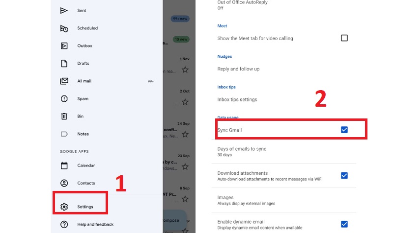Click the Notes label text
This screenshot has width=393, height=233.
[x=83, y=134]
